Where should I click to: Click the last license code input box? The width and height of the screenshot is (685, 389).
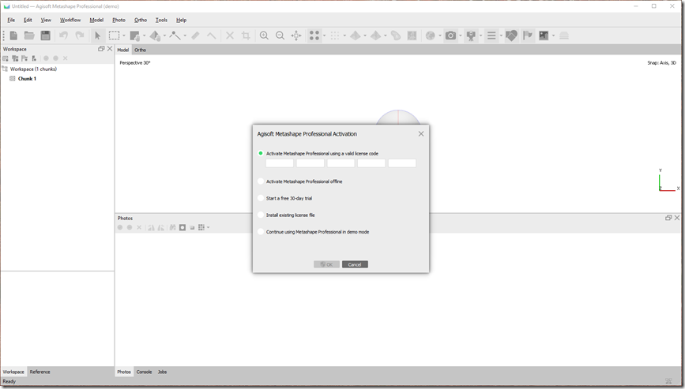(402, 163)
